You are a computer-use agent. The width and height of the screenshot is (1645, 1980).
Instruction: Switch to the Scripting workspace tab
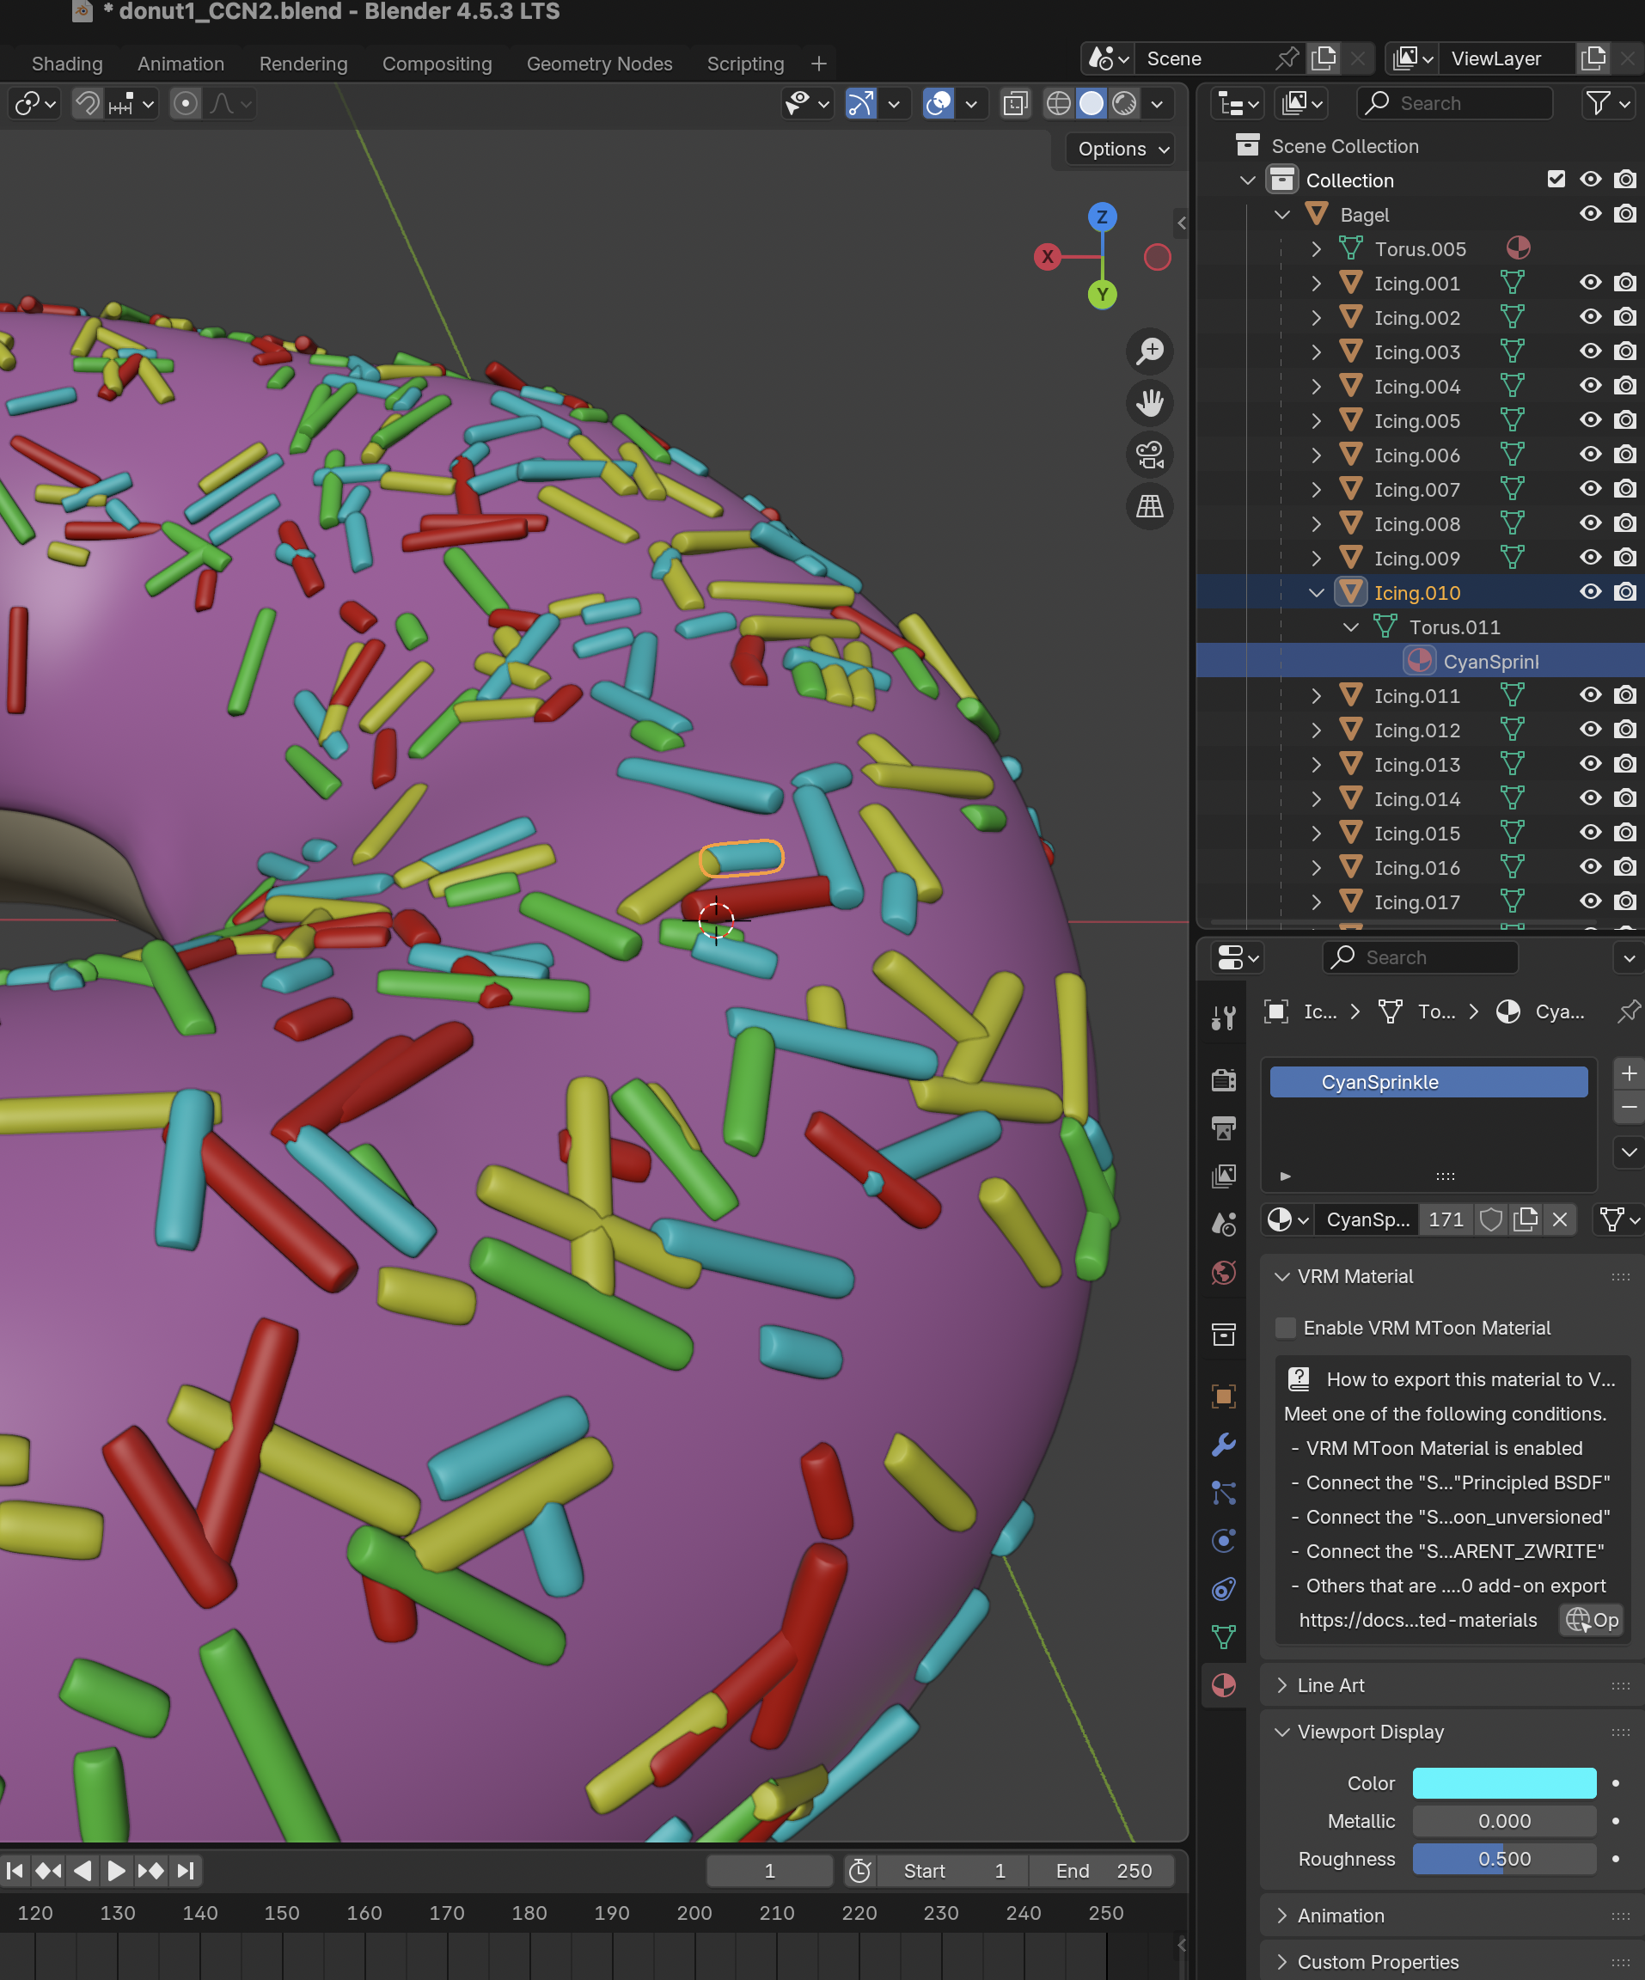pyautogui.click(x=745, y=64)
